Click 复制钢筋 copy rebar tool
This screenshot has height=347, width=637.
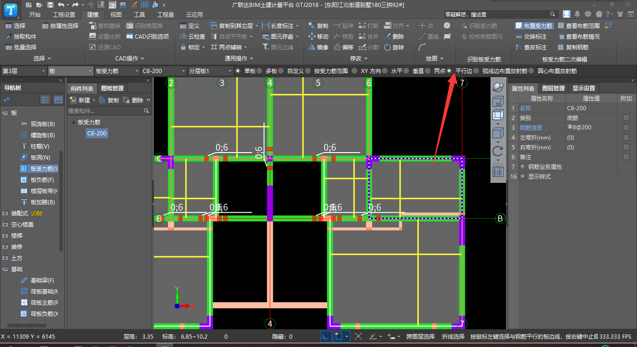pos(573,47)
